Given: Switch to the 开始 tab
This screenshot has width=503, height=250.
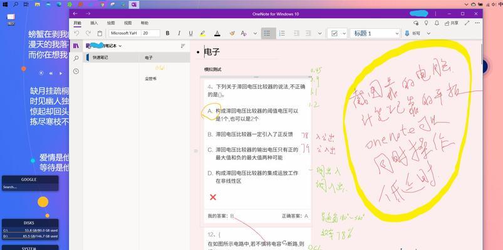Looking at the screenshot, I should [77, 23].
